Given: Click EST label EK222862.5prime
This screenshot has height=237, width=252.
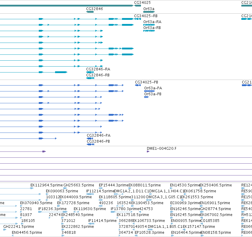Looking at the screenshot, I should [x=78, y=227].
